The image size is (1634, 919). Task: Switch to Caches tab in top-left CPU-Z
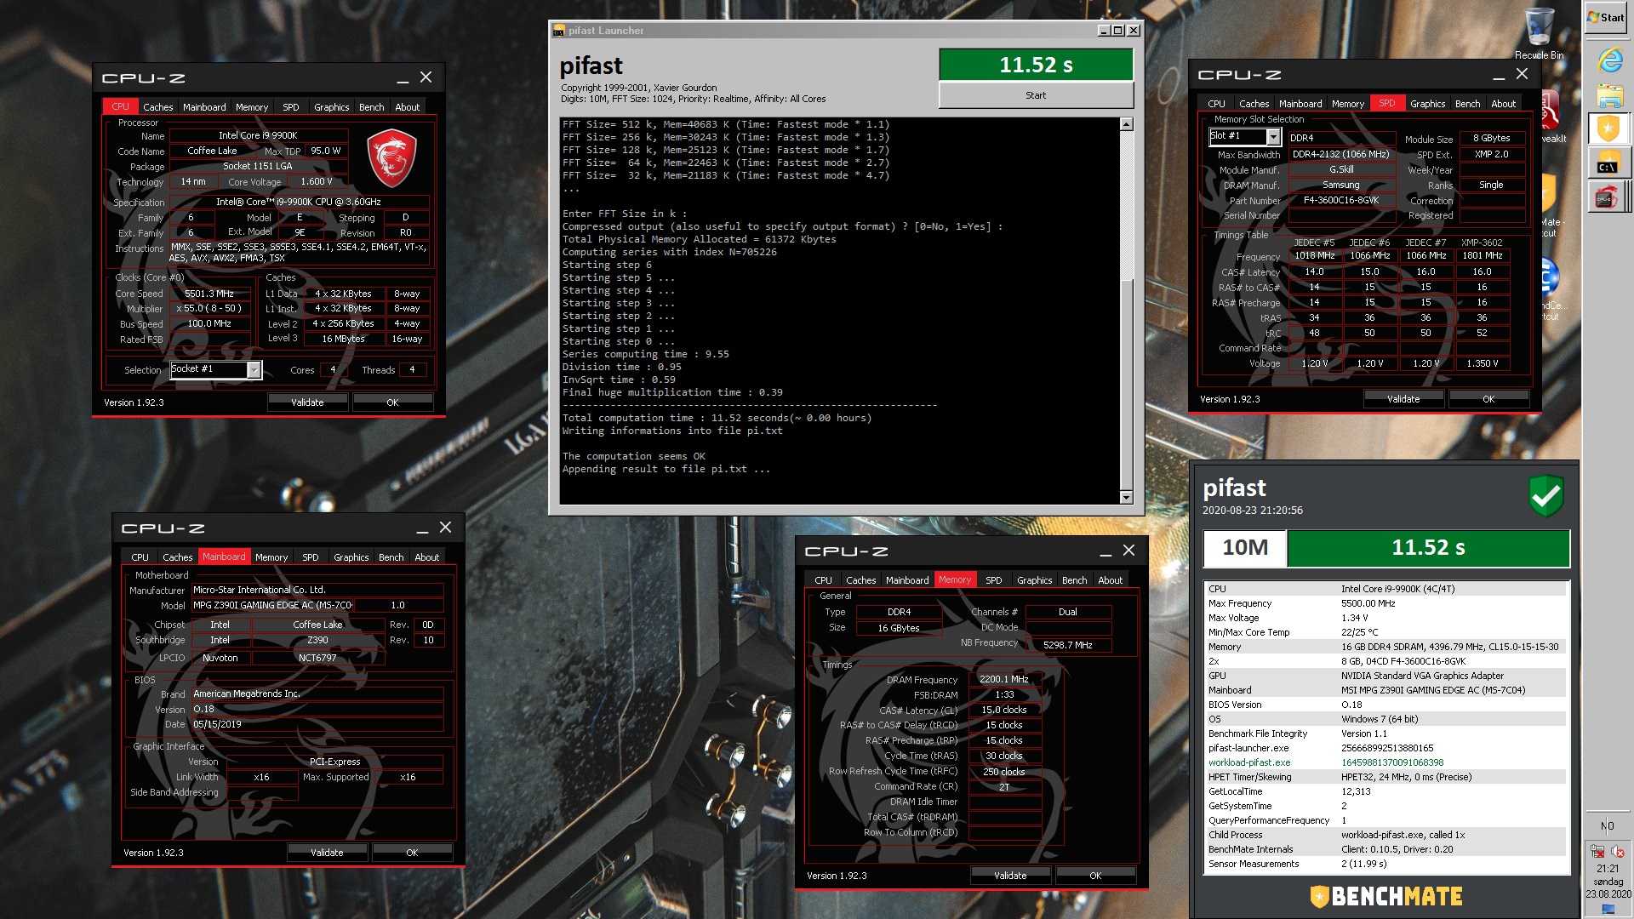(157, 107)
